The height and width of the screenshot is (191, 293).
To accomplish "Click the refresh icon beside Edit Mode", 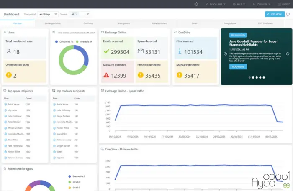I will point(288,14).
